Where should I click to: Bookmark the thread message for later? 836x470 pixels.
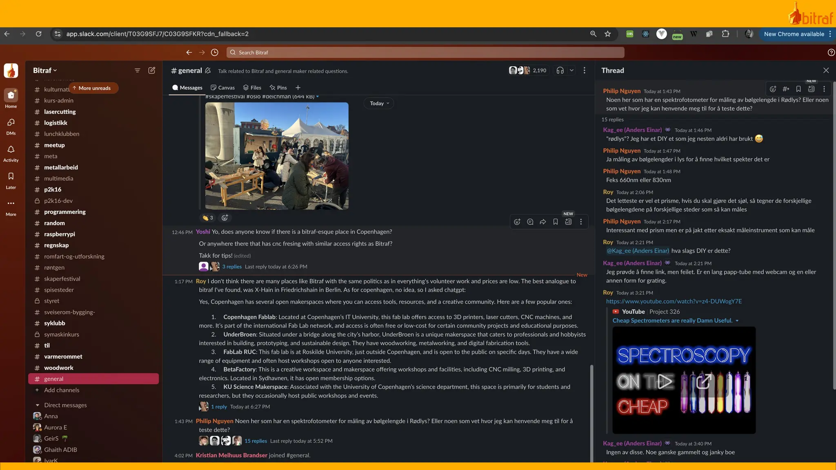(x=798, y=89)
